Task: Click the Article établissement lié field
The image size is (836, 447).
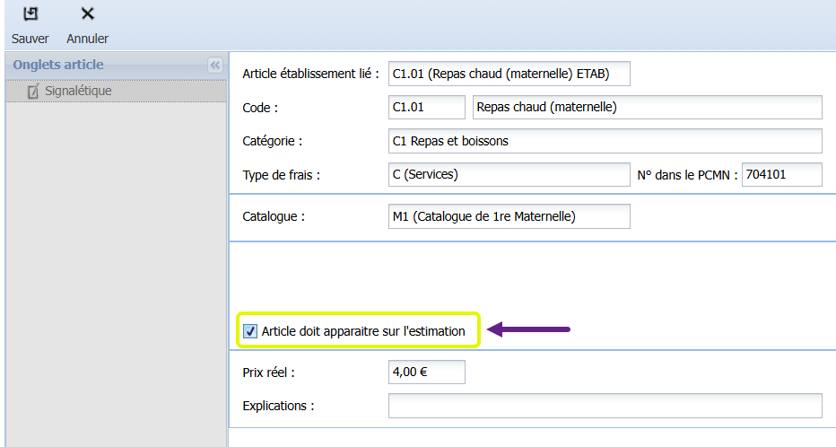Action: [509, 74]
